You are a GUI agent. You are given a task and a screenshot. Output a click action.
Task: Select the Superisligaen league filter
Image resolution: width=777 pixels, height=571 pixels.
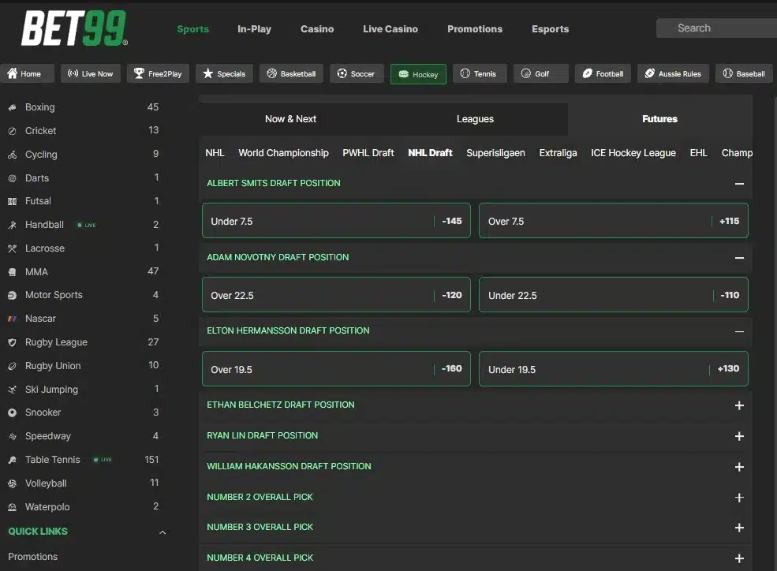click(495, 153)
